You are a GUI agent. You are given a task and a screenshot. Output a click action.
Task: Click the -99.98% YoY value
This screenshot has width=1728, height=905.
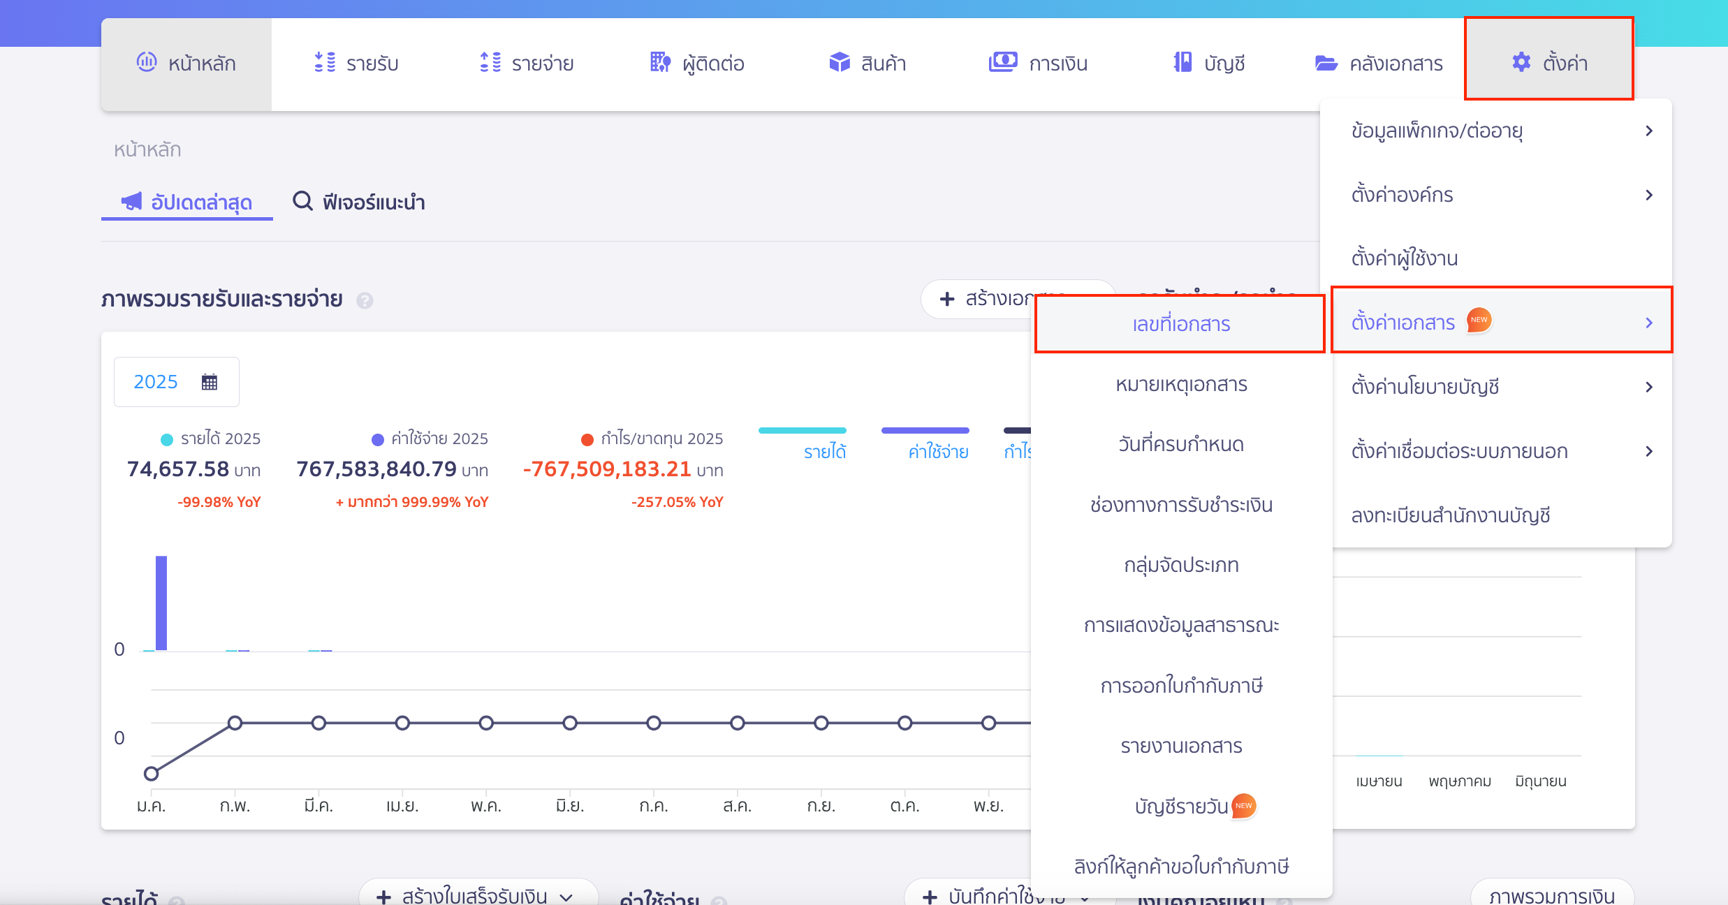(219, 502)
